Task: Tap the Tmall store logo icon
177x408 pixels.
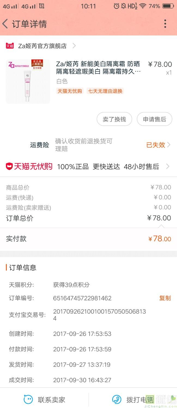Action: (10, 46)
